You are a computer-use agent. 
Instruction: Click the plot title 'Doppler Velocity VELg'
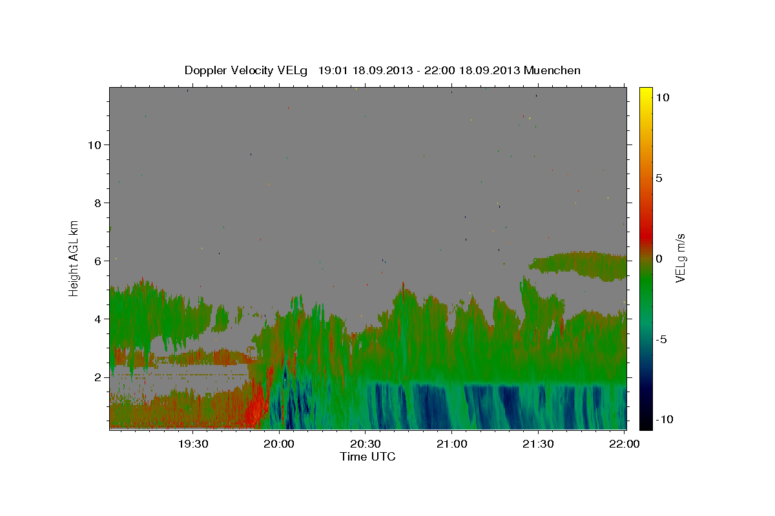point(246,70)
